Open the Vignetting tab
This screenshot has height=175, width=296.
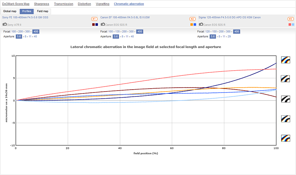pyautogui.click(x=103, y=4)
